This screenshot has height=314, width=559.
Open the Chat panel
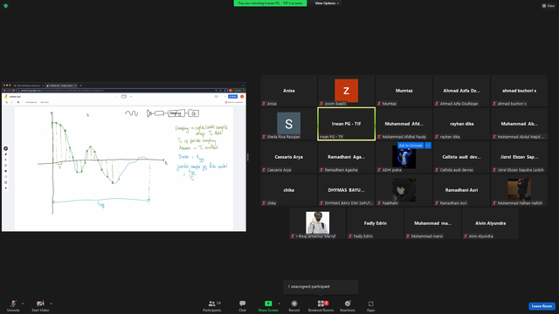point(243,305)
